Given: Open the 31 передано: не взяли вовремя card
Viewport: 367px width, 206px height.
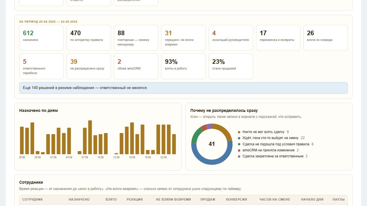Looking at the screenshot, I should (x=183, y=38).
